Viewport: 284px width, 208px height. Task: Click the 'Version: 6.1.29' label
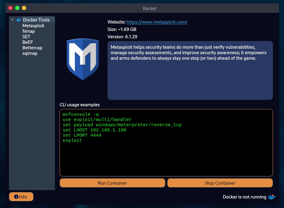pyautogui.click(x=122, y=37)
